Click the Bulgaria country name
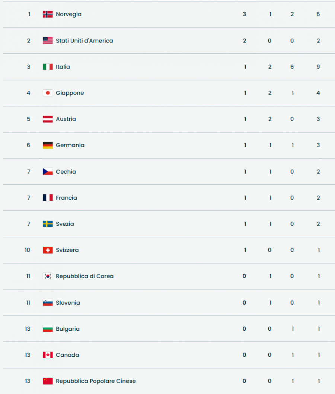This screenshot has width=335, height=394. click(68, 329)
